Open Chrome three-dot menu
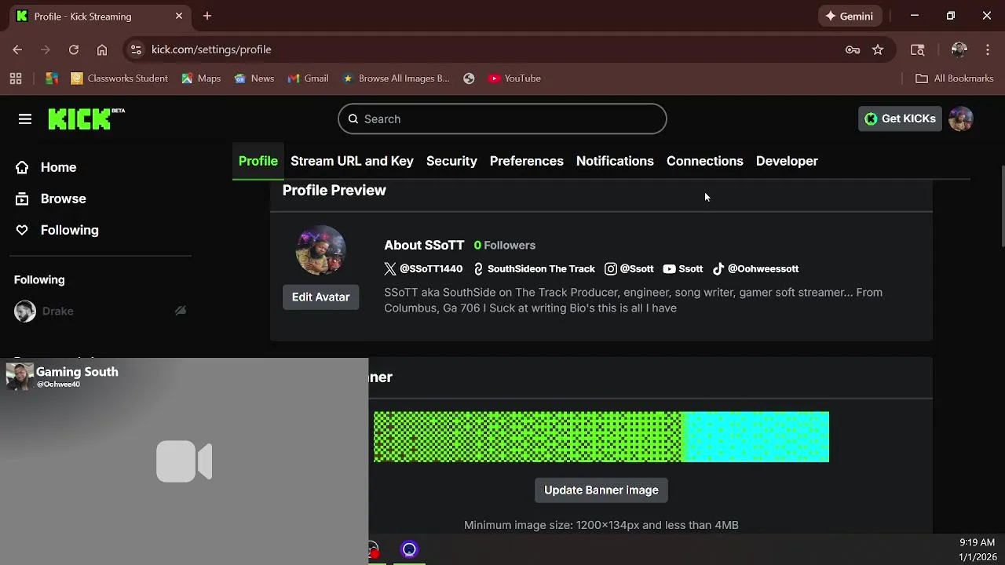The image size is (1005, 565). [988, 49]
